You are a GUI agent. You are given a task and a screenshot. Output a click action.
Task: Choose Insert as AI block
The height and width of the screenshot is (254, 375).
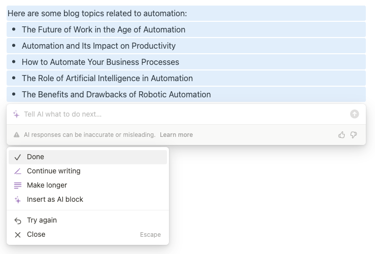(55, 200)
